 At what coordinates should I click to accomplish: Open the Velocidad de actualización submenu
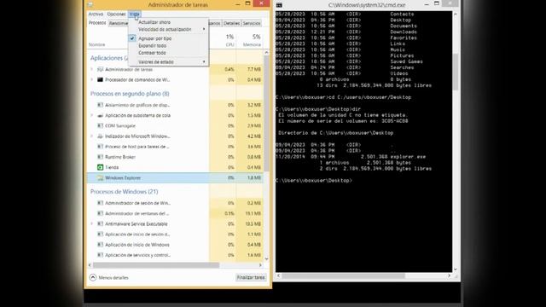[x=169, y=30]
